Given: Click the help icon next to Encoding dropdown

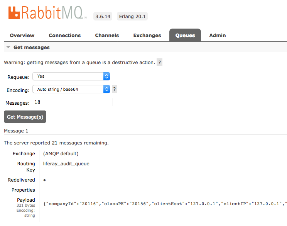Looking at the screenshot, I should (114, 89).
